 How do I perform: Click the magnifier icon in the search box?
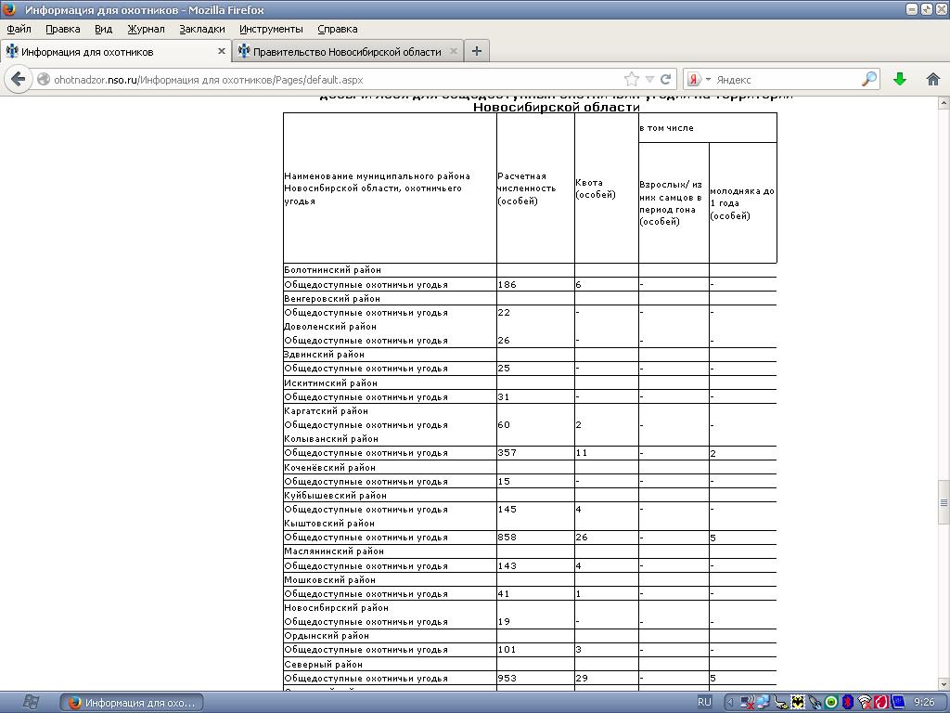868,80
